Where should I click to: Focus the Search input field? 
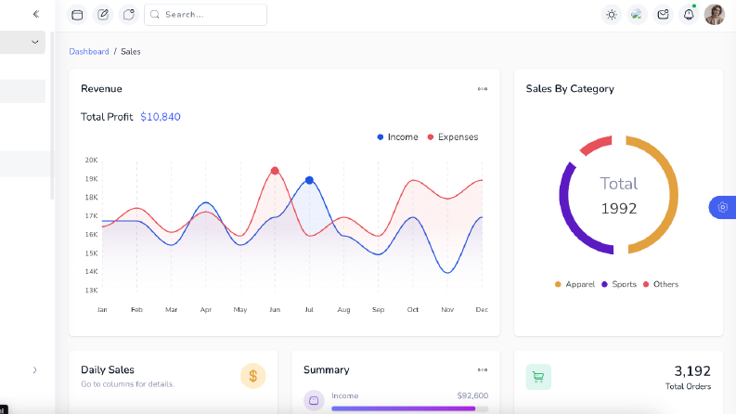click(x=206, y=15)
